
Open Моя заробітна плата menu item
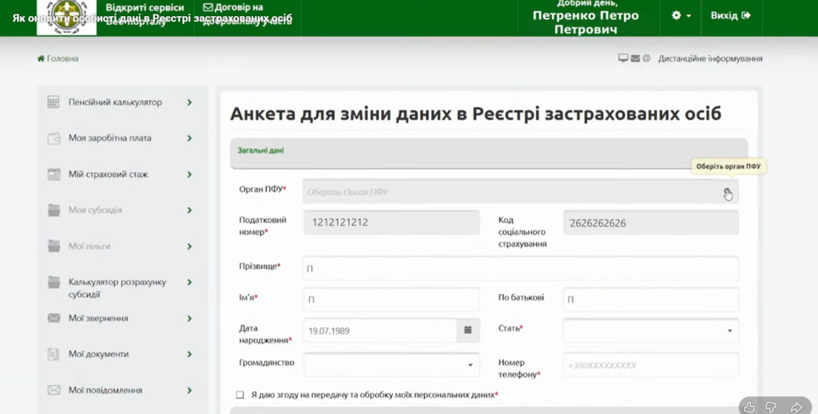click(109, 138)
